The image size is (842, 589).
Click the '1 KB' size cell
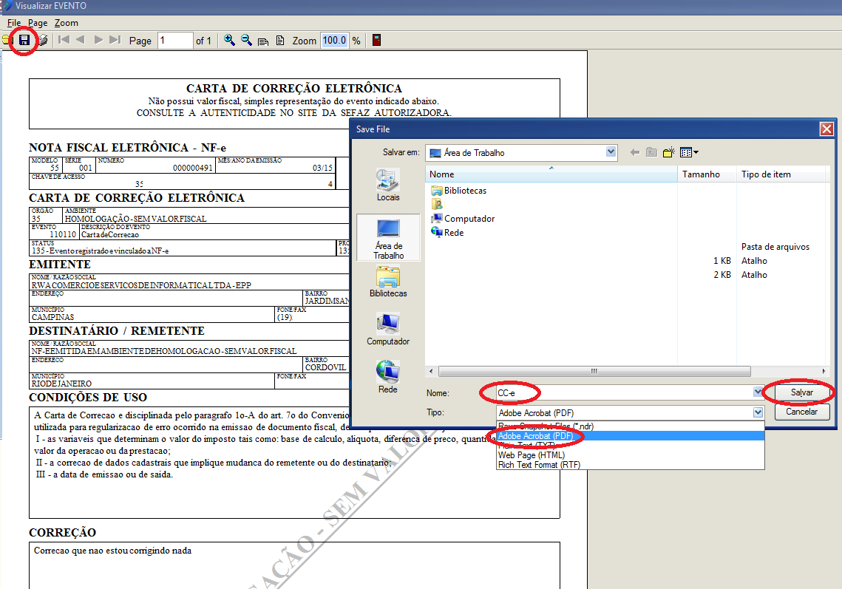click(x=722, y=261)
